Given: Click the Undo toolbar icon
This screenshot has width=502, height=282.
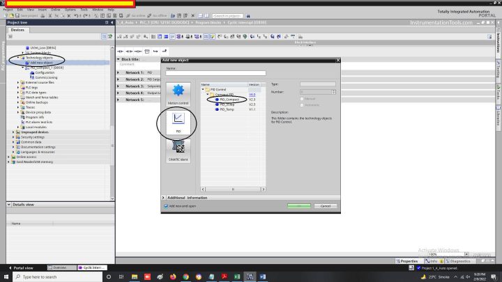Looking at the screenshot, I should tap(76, 15).
